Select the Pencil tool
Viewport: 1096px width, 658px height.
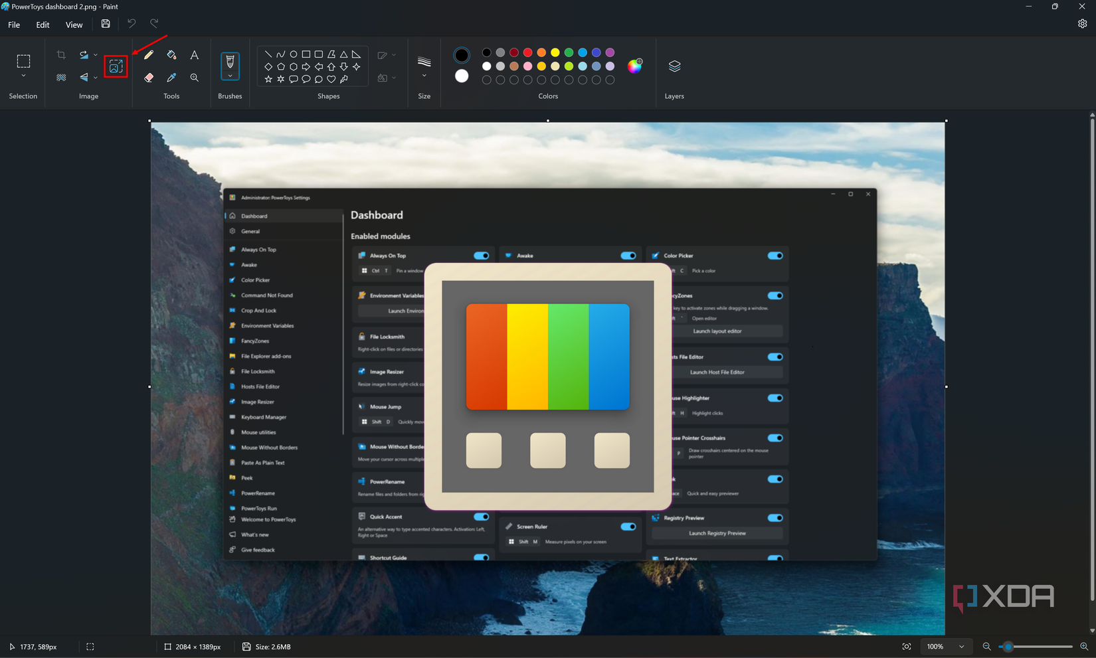click(149, 55)
